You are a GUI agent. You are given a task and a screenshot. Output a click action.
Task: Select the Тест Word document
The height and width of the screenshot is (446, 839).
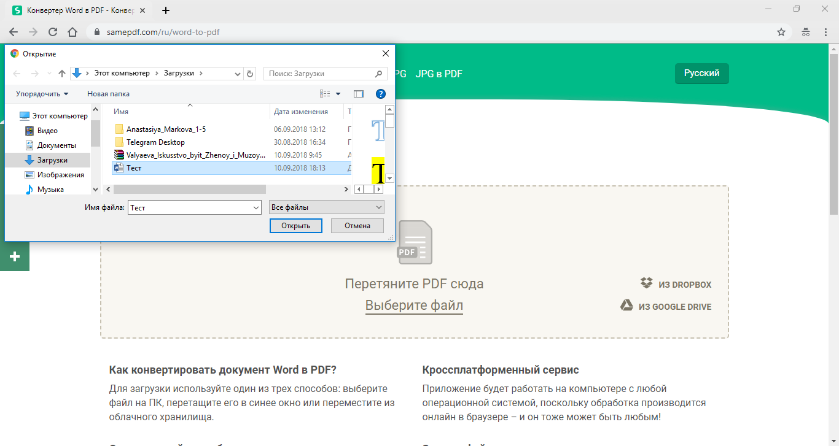tap(232, 168)
